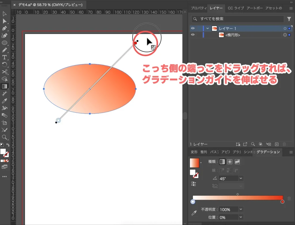Viewport: 295px width, 225px height.
Task: Select the Type tool
Action: point(4,57)
